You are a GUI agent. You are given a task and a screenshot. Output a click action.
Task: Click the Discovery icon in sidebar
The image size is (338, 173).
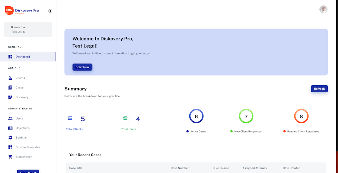(10, 97)
